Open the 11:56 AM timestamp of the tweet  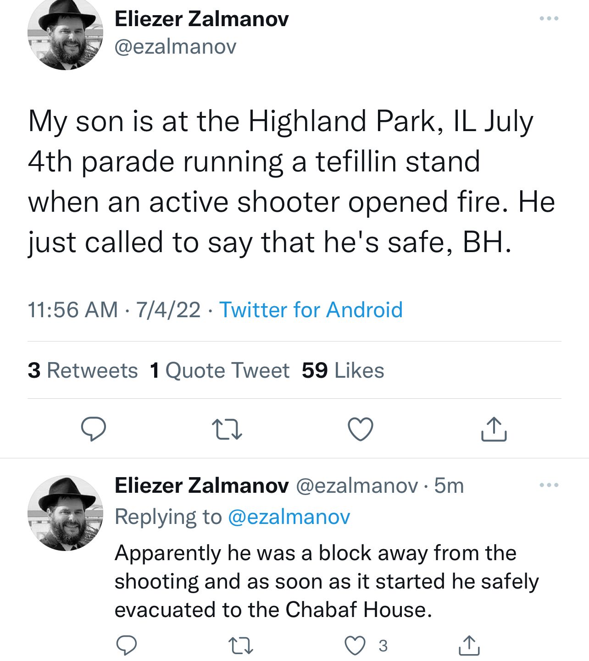click(72, 310)
